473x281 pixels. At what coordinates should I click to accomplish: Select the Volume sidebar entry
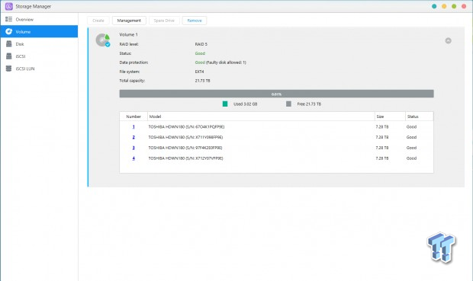(x=39, y=32)
